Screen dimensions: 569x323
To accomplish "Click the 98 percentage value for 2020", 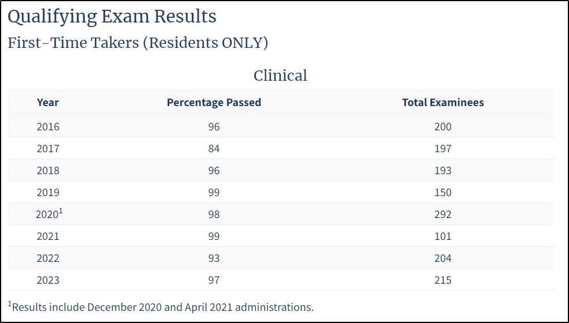I will (x=214, y=215).
